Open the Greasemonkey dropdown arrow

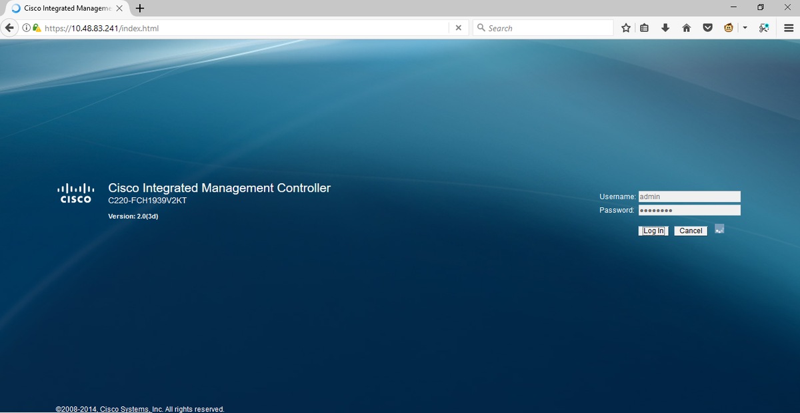pos(745,28)
